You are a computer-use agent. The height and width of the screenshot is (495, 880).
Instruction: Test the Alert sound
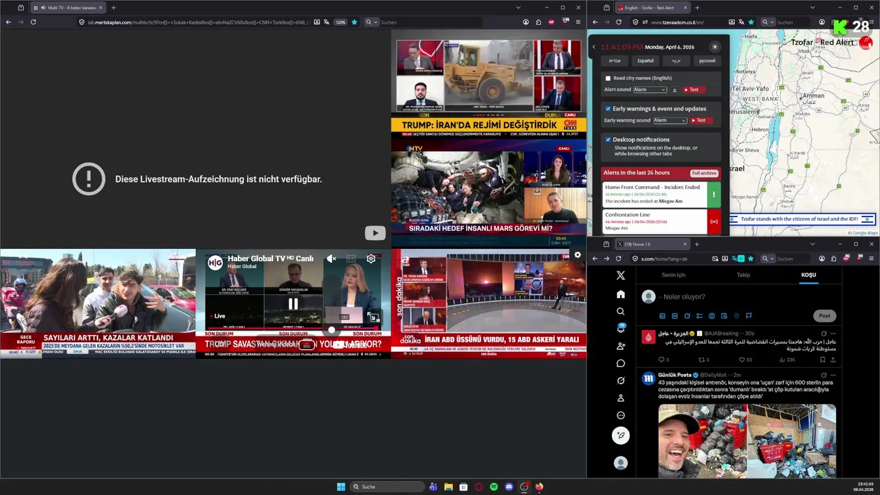pyautogui.click(x=694, y=89)
